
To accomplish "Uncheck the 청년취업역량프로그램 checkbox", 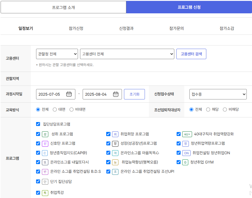I will tap(179, 143).
